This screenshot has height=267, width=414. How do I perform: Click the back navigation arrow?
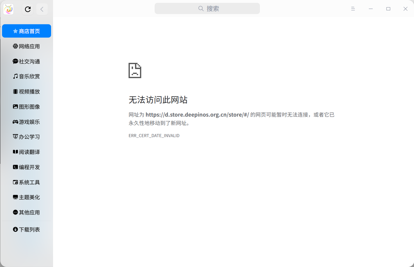42,9
